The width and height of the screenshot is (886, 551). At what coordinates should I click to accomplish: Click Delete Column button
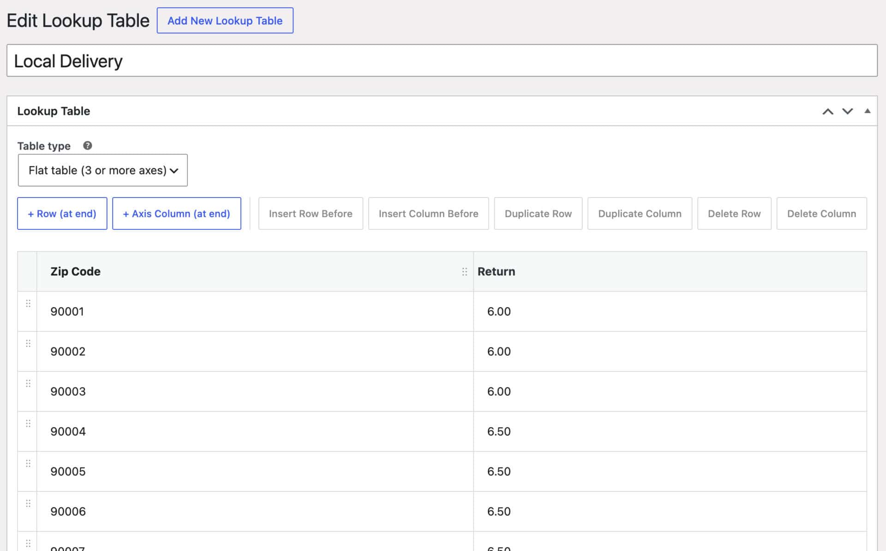(x=821, y=214)
